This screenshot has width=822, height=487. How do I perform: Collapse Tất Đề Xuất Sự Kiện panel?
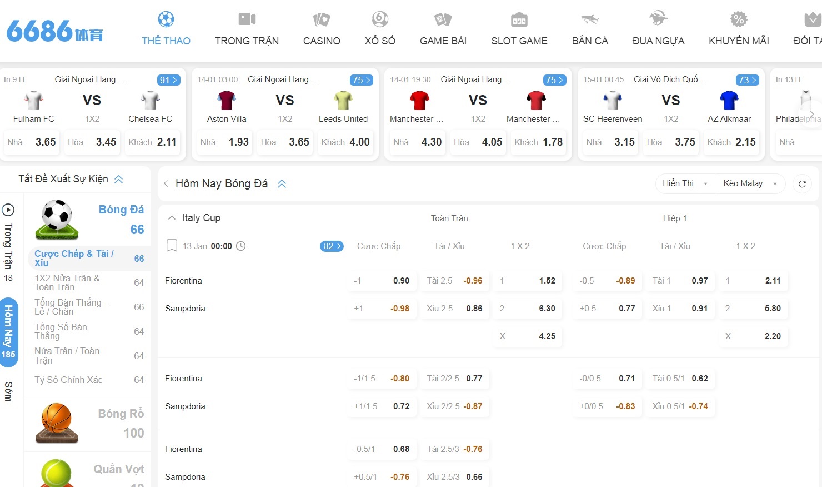pos(118,179)
